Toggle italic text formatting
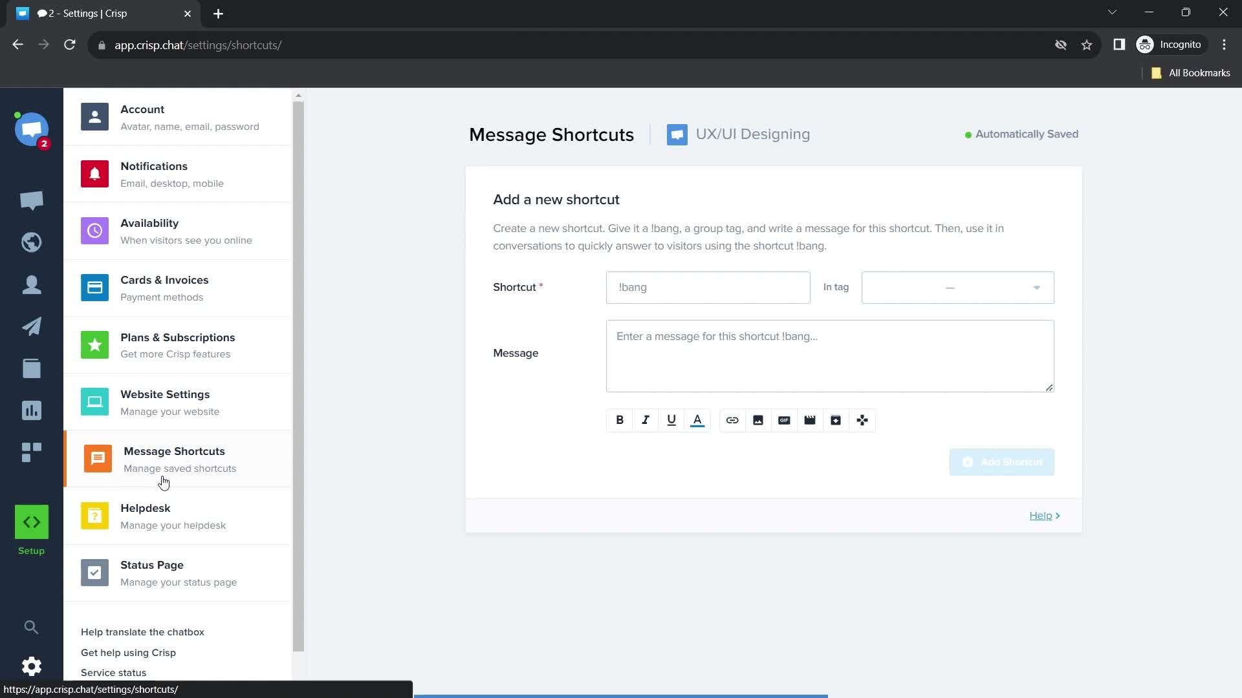Viewport: 1242px width, 698px height. click(646, 420)
